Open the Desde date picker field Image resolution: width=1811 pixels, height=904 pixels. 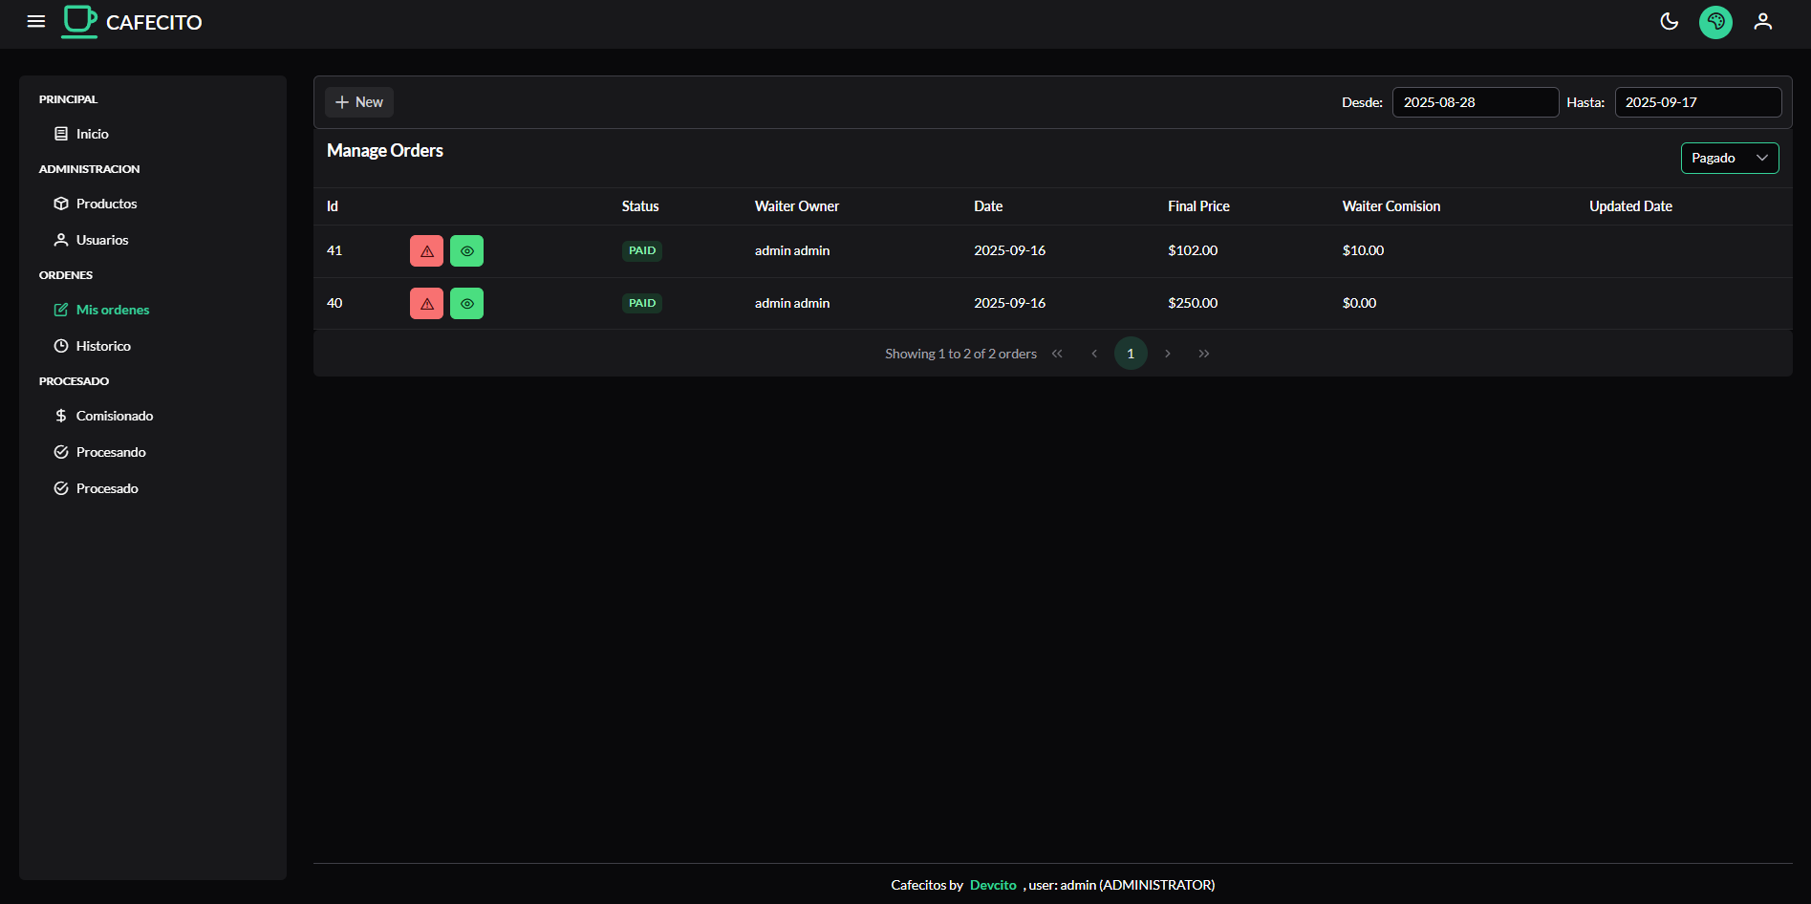point(1475,102)
